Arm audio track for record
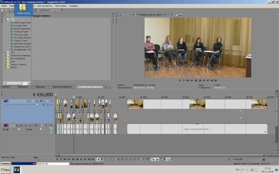The image size is (279, 174). 17,126
